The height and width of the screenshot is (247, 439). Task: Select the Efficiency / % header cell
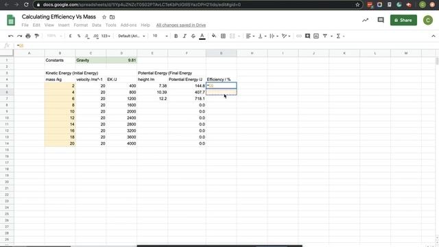pos(221,80)
